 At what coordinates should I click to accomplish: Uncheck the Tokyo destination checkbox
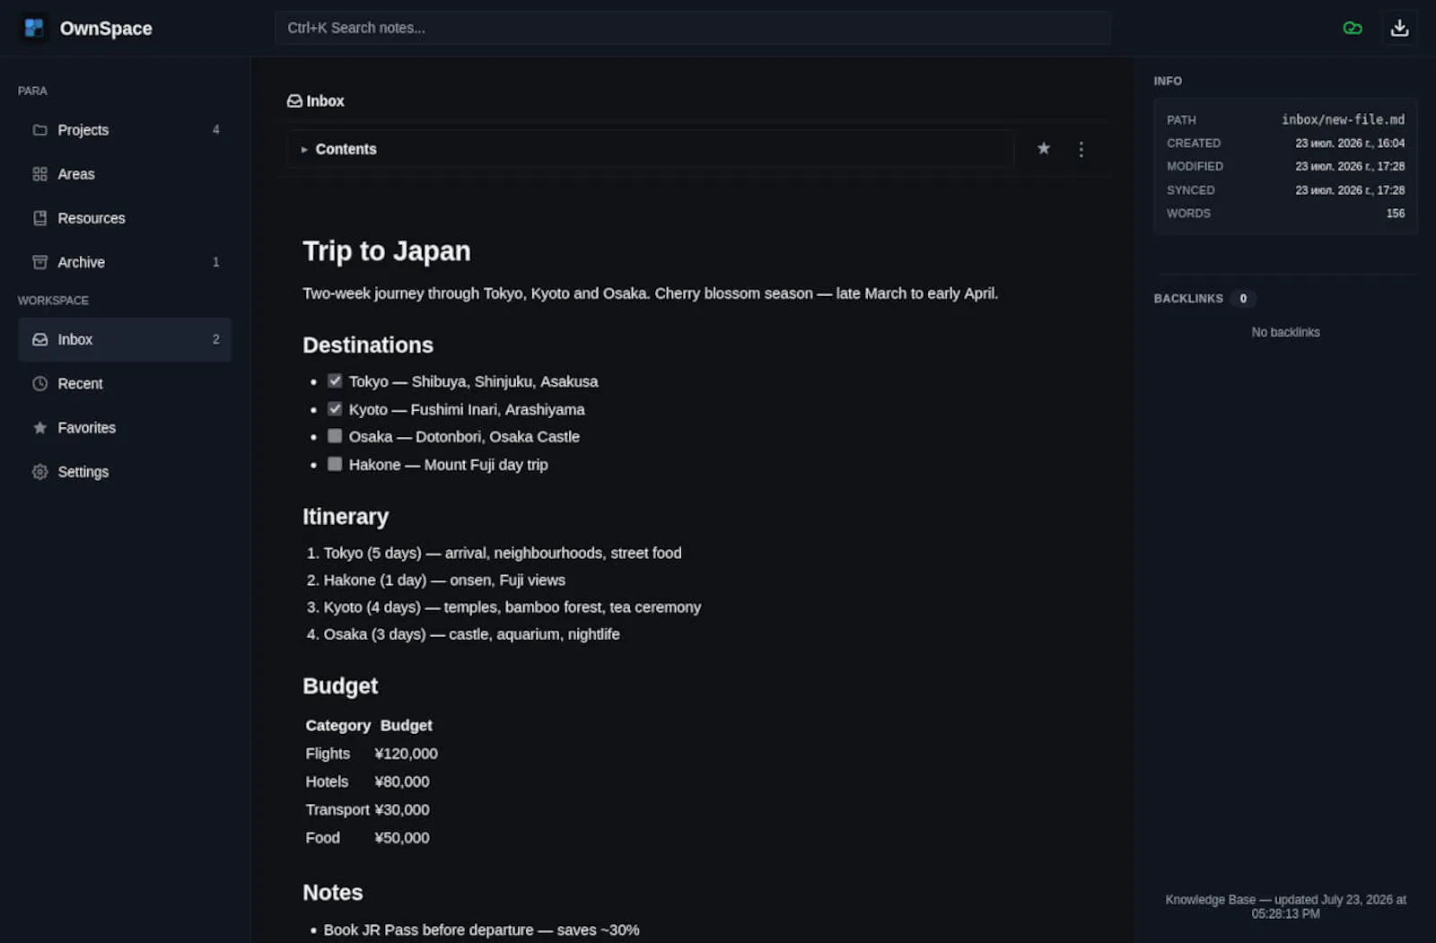click(335, 380)
